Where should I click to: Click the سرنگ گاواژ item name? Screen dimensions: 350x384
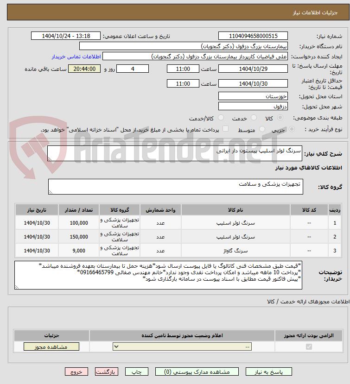(235, 251)
